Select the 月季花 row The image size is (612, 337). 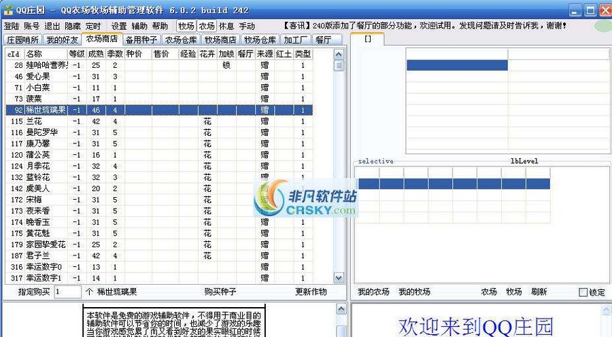(159, 166)
